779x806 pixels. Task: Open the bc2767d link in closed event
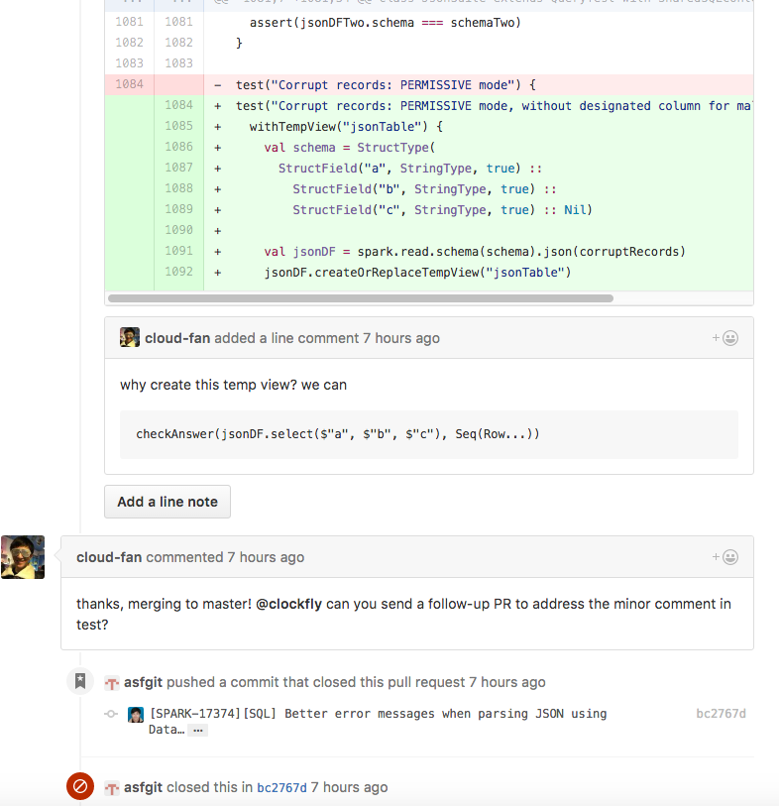tap(281, 787)
